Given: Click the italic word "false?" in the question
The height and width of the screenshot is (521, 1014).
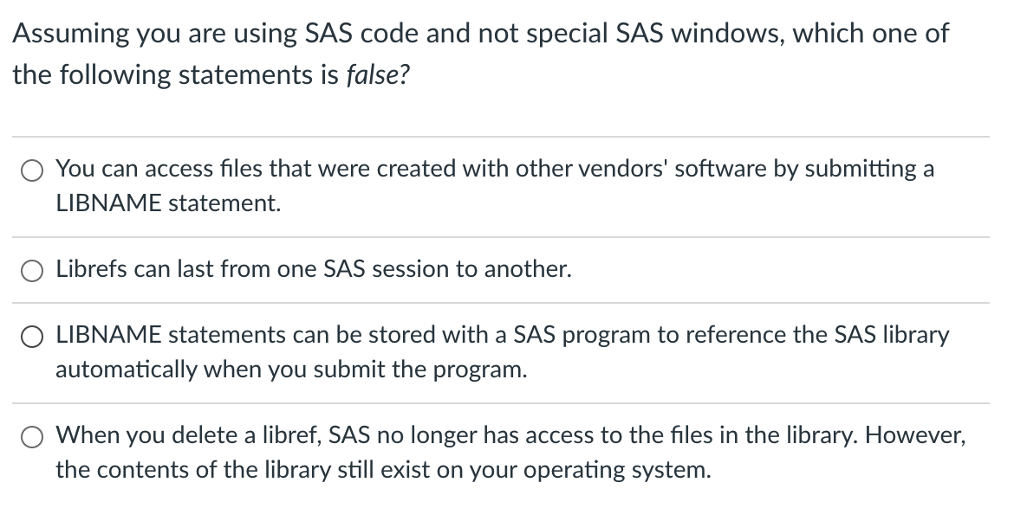Looking at the screenshot, I should tap(379, 75).
